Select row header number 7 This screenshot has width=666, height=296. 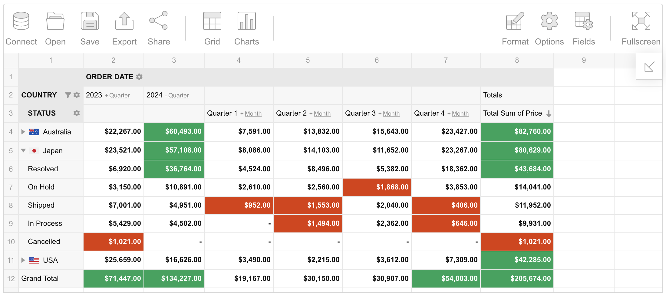pyautogui.click(x=11, y=187)
